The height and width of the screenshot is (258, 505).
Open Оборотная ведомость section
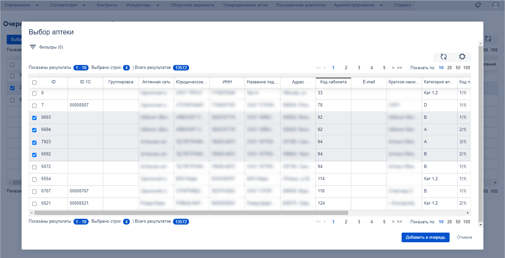coord(192,5)
